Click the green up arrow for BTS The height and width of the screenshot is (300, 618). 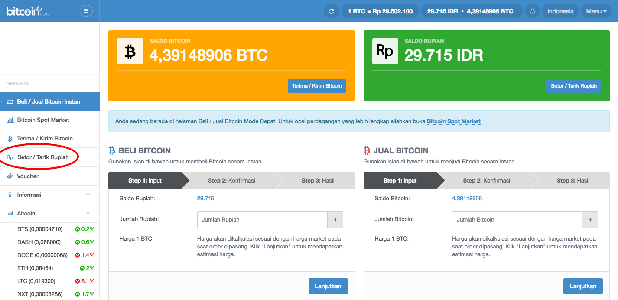pyautogui.click(x=77, y=229)
